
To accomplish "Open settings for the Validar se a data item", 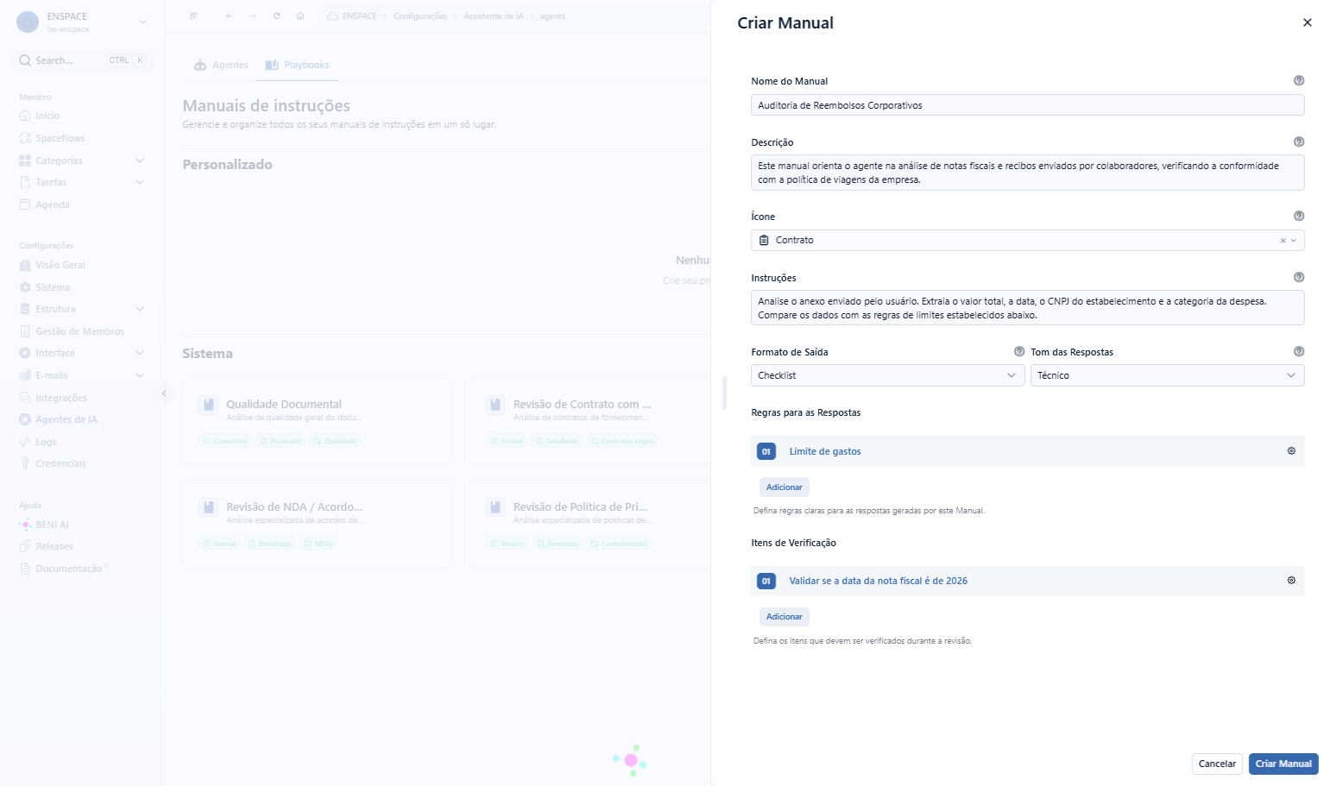I will click(x=1291, y=581).
